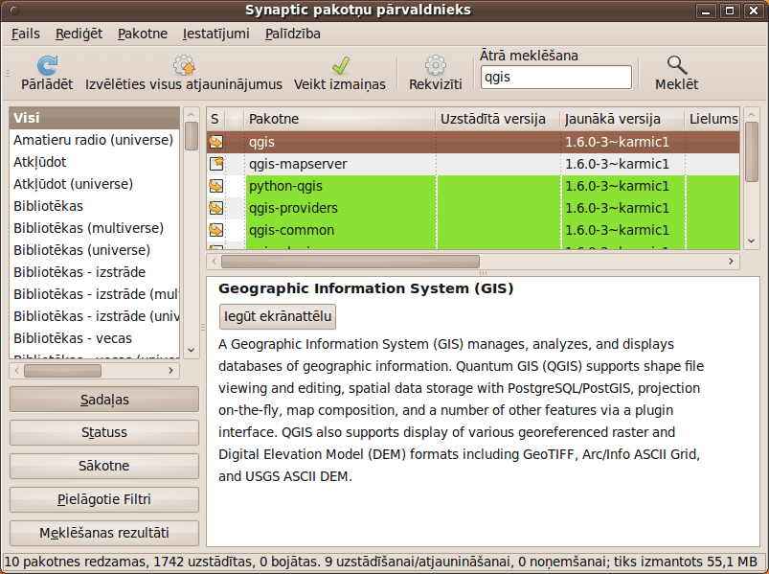Select Atkļūdot (universe) category

(x=94, y=184)
